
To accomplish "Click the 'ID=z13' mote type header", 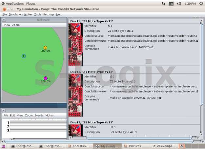I will tap(91, 122).
